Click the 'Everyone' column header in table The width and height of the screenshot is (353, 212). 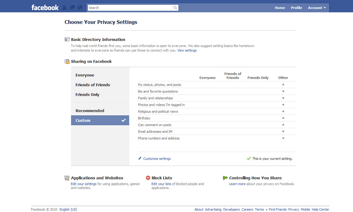point(207,78)
